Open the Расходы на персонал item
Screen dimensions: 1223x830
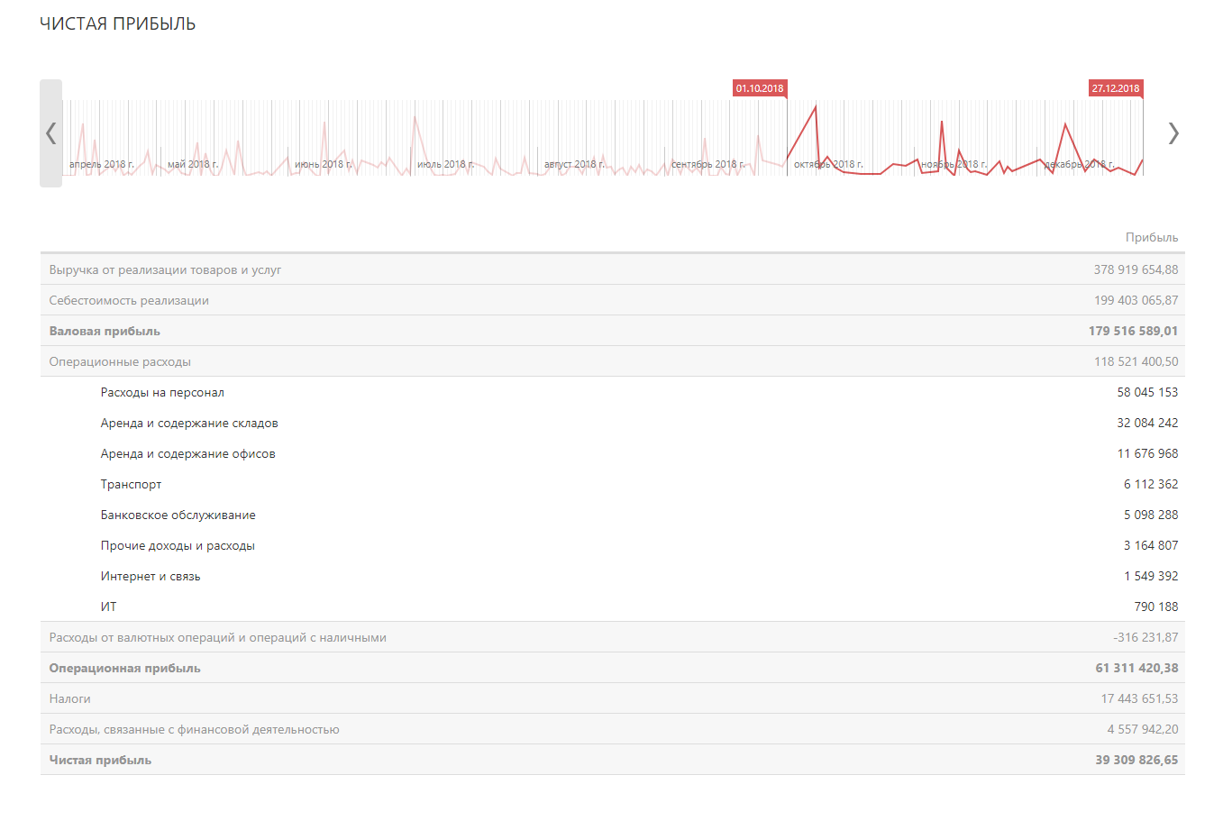click(x=162, y=392)
